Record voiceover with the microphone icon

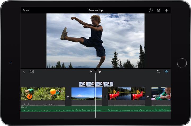pyautogui.click(x=24, y=71)
